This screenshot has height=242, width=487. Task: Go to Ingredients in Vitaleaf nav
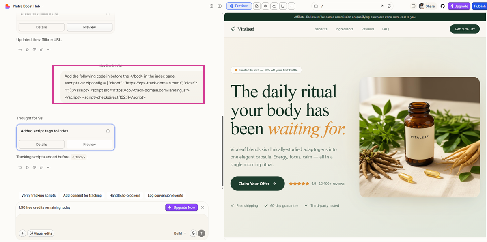pos(344,29)
